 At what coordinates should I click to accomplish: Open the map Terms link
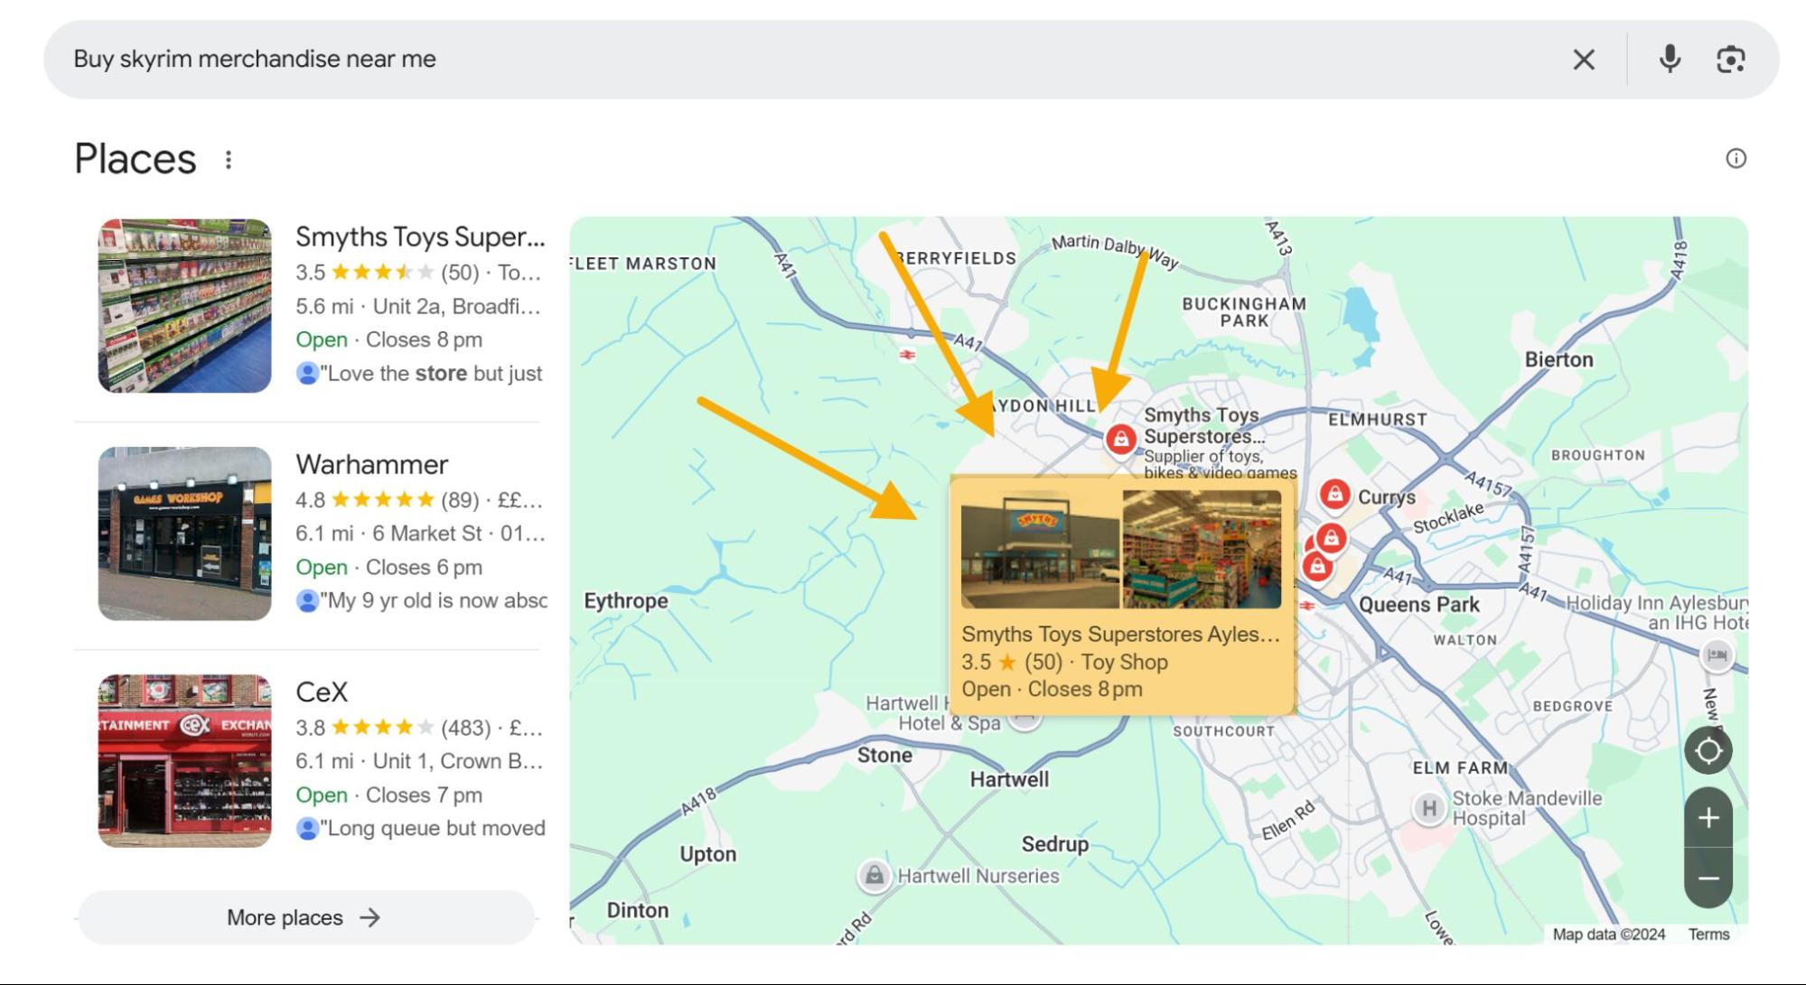[1708, 934]
